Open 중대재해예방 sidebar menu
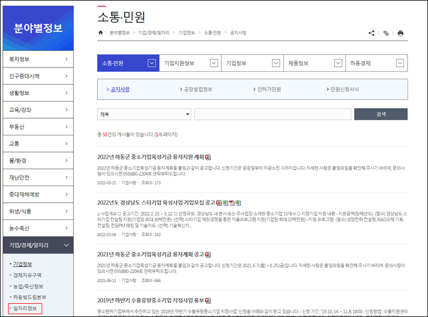This screenshot has height=317, width=428. 38,195
